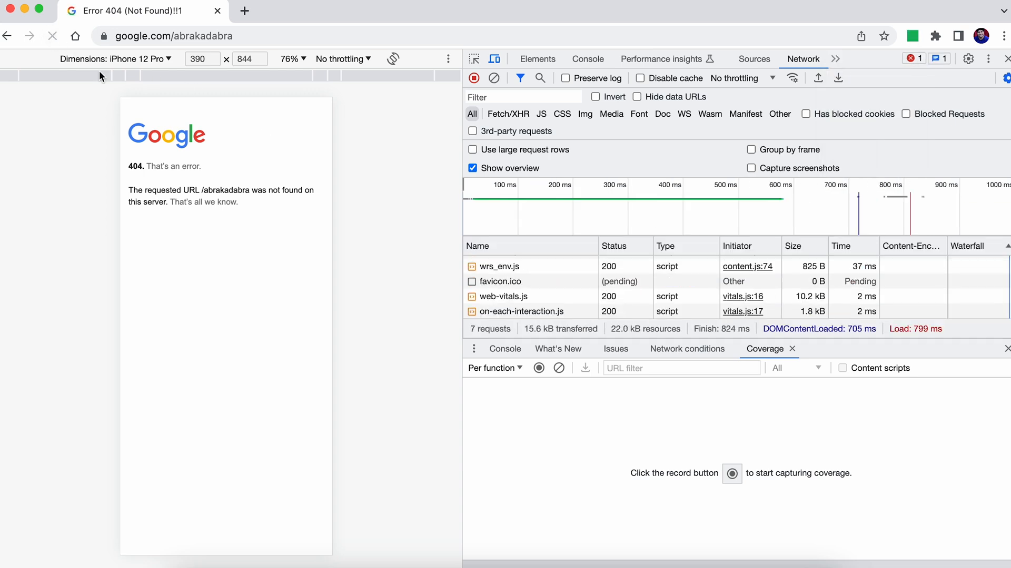This screenshot has width=1011, height=568.
Task: Toggle Chrome side panel icon
Action: [958, 36]
